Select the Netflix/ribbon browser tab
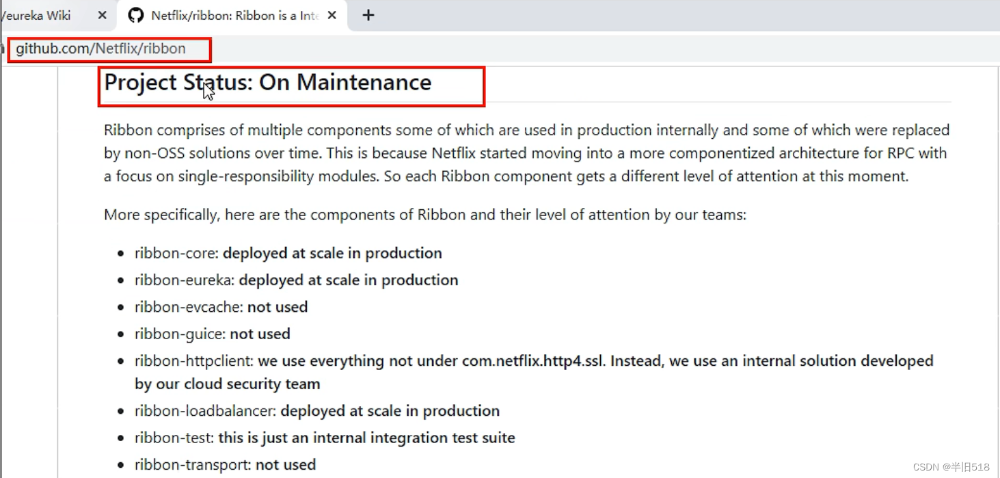This screenshot has height=478, width=1000. coord(234,15)
